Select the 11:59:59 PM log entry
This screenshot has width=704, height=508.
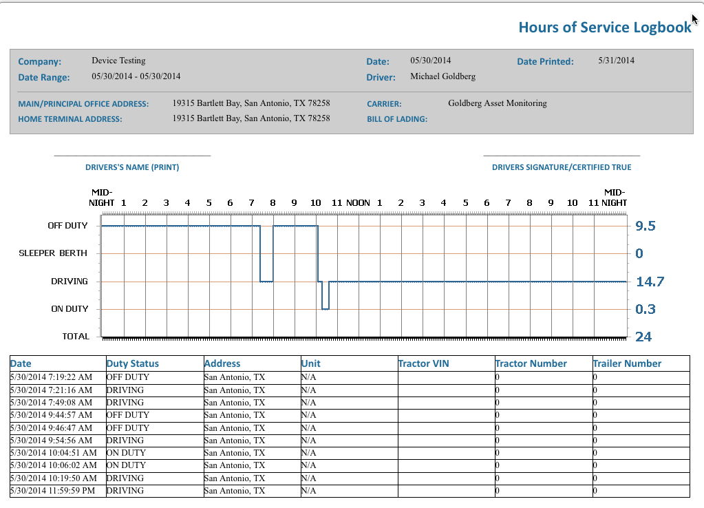(x=54, y=491)
